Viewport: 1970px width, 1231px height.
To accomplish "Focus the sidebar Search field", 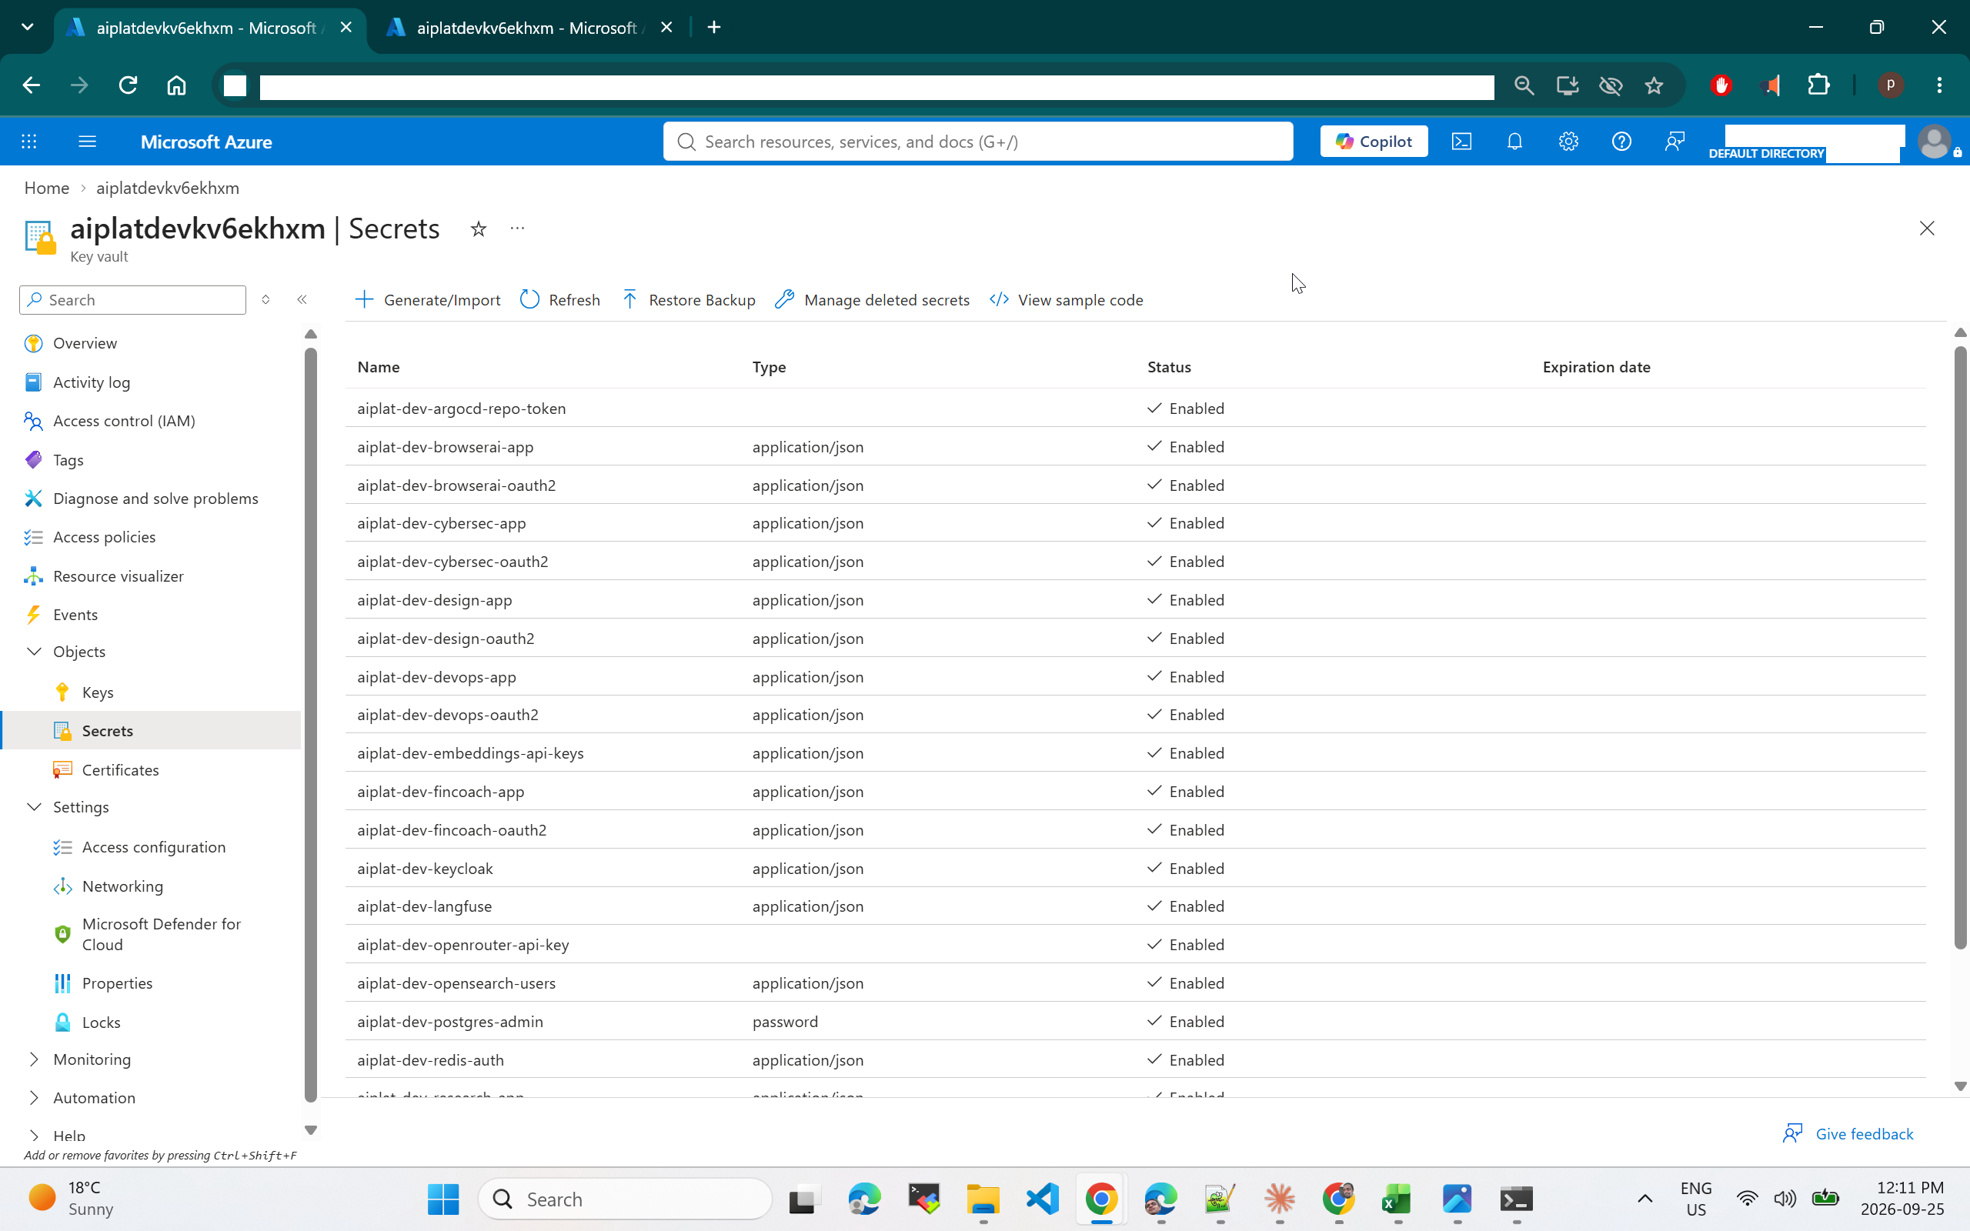I will pos(132,299).
